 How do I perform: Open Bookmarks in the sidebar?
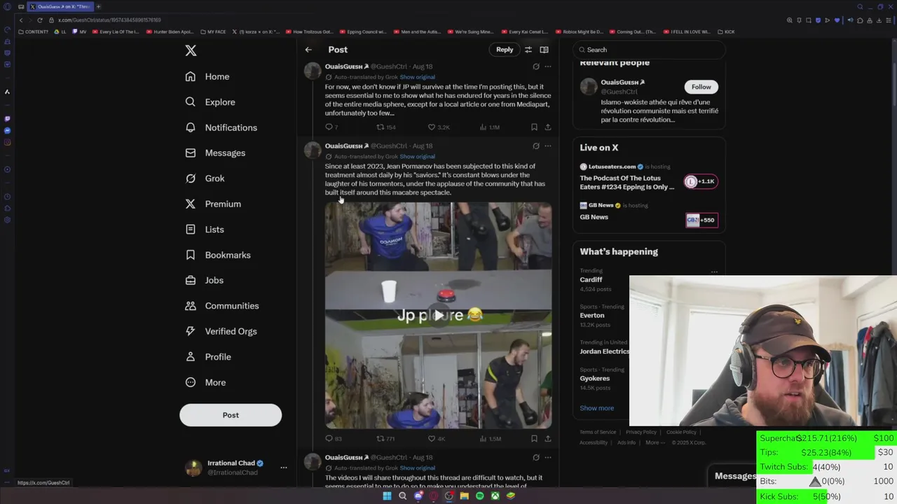[x=218, y=255]
